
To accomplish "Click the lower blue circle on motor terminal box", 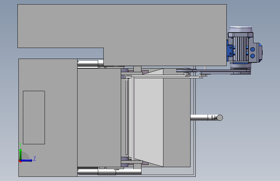I will tap(253, 56).
